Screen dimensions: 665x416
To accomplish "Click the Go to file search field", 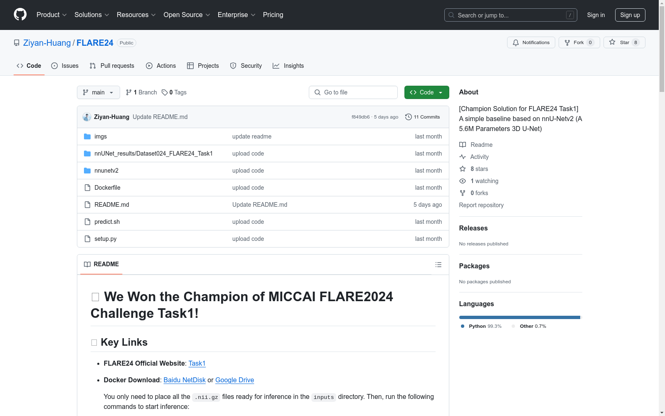I will pos(353,92).
